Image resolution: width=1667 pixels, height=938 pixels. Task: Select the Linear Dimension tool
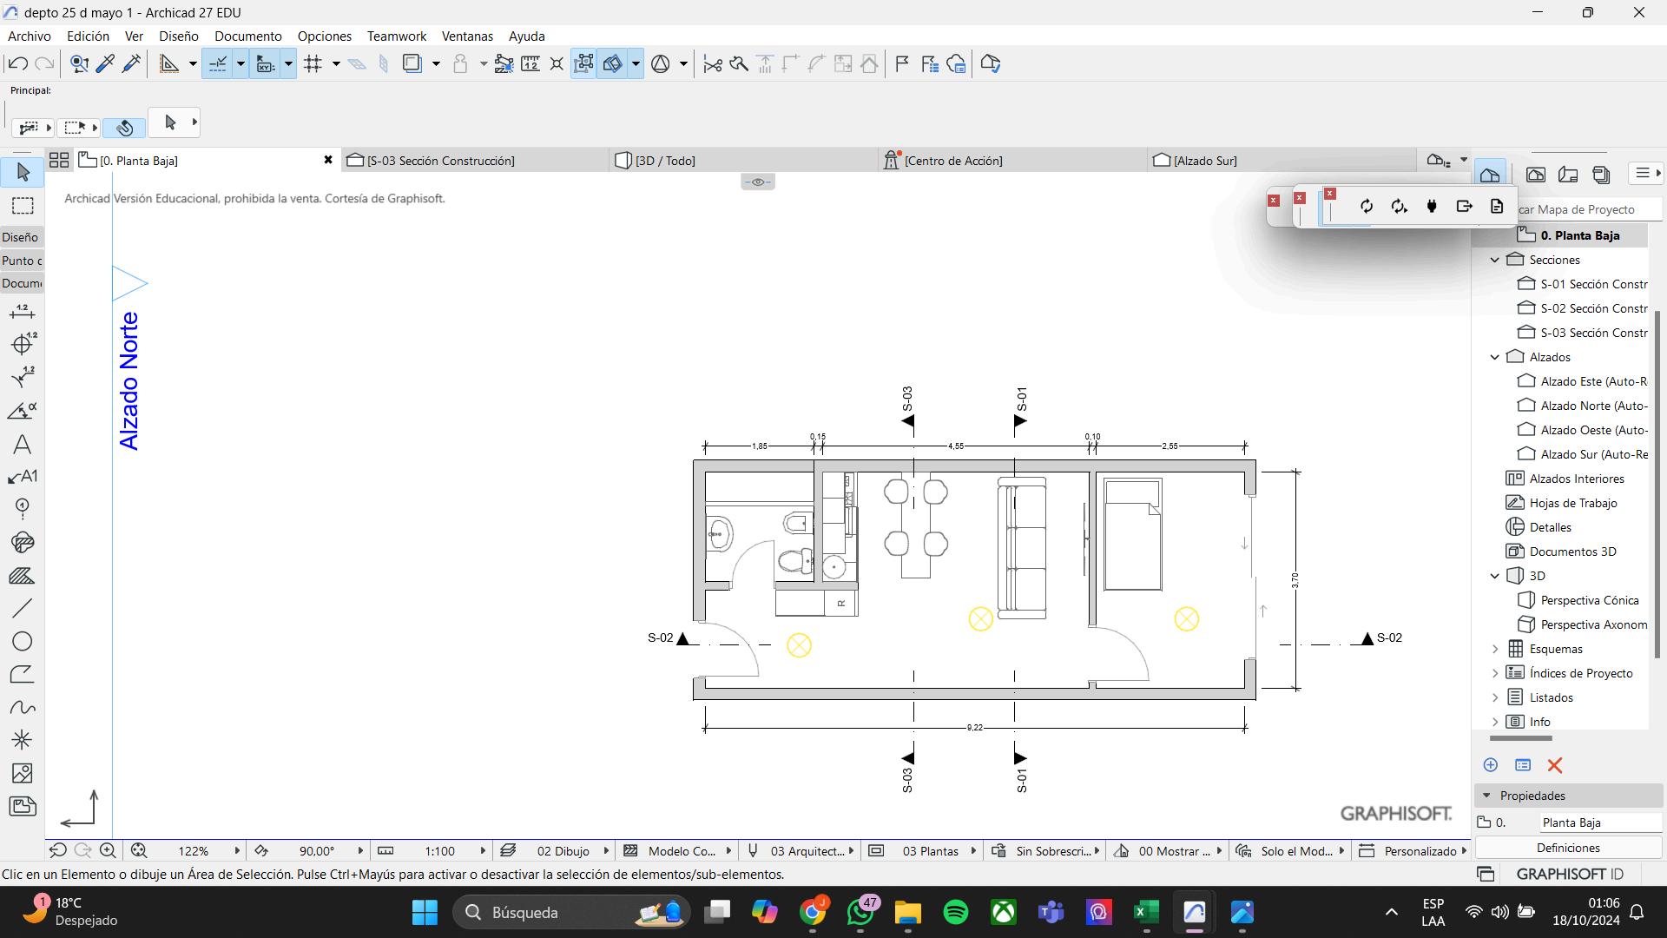click(23, 311)
